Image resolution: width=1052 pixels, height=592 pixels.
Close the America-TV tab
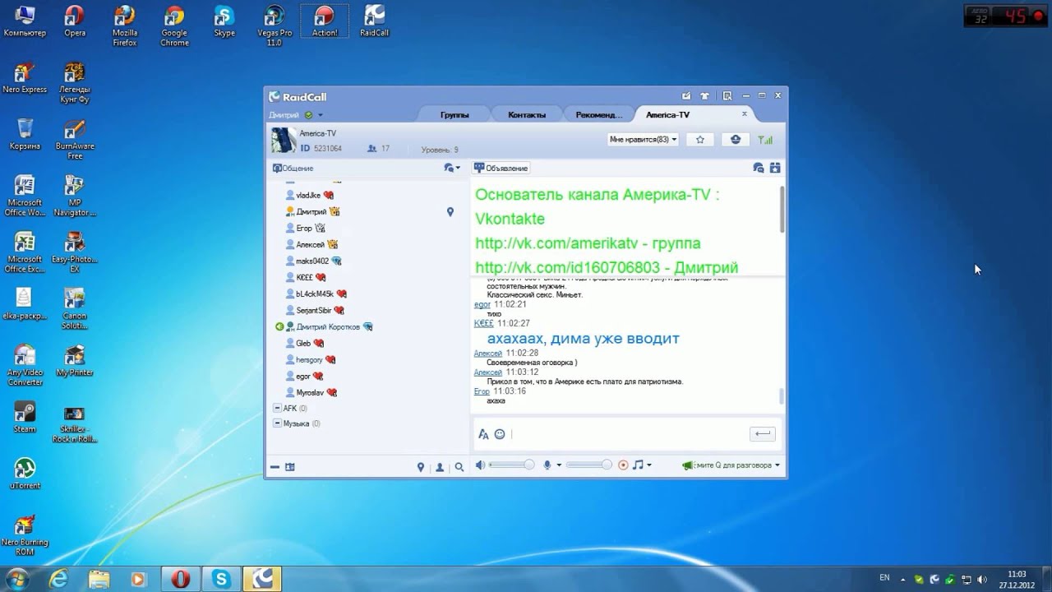coord(745,114)
